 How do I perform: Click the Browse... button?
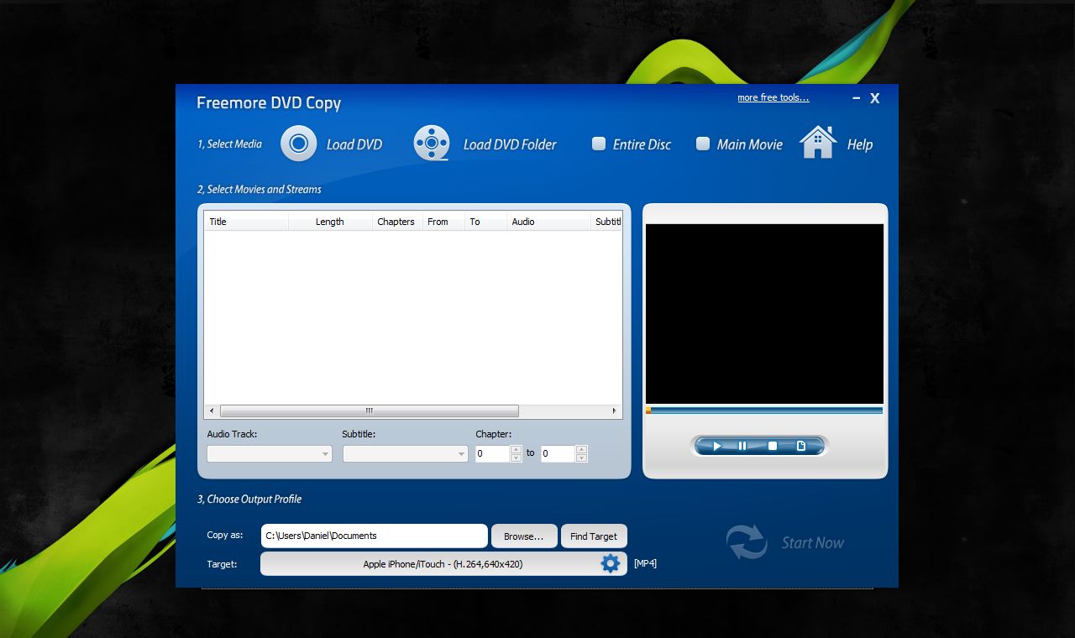click(524, 536)
